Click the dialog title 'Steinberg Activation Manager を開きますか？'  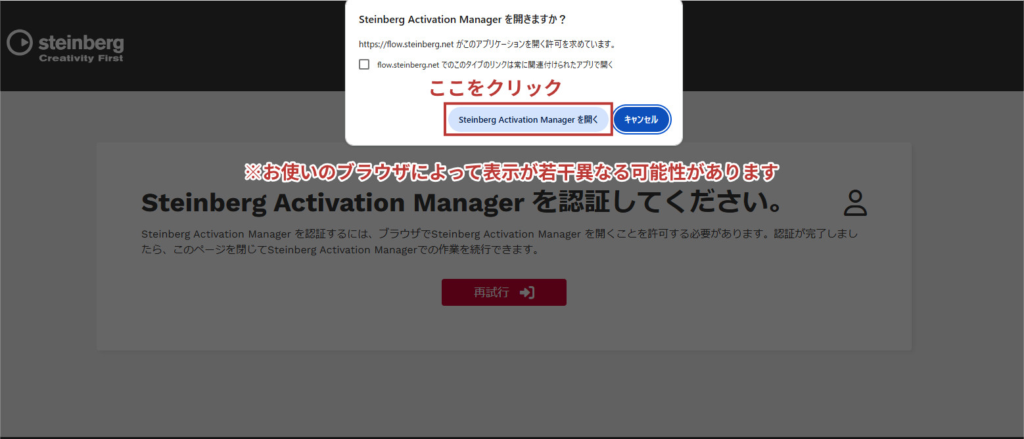pos(463,20)
